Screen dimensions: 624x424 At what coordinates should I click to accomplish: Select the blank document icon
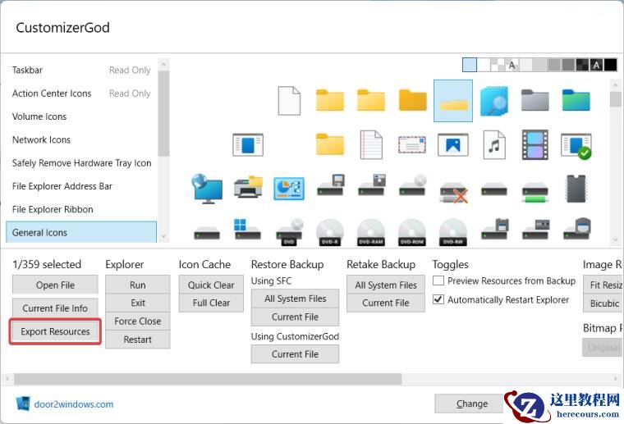point(289,100)
